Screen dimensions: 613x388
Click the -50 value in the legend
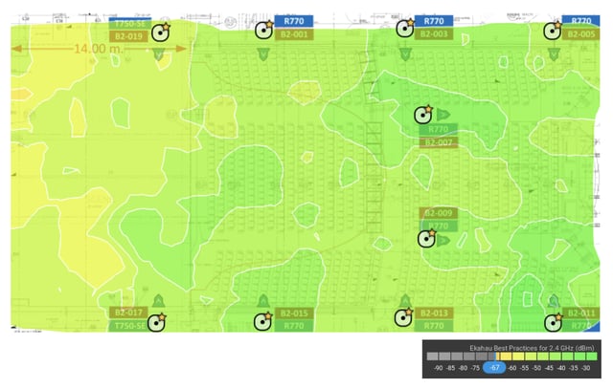pyautogui.click(x=536, y=368)
